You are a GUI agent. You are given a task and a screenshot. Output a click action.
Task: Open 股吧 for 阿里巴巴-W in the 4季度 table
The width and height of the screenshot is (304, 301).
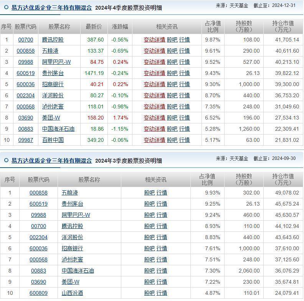(x=172, y=62)
